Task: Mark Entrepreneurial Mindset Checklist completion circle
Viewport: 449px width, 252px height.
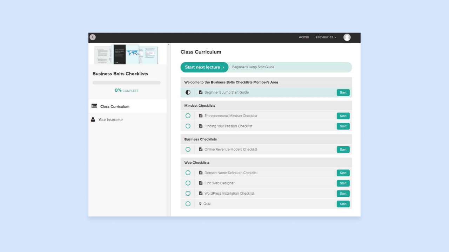Action: click(188, 115)
